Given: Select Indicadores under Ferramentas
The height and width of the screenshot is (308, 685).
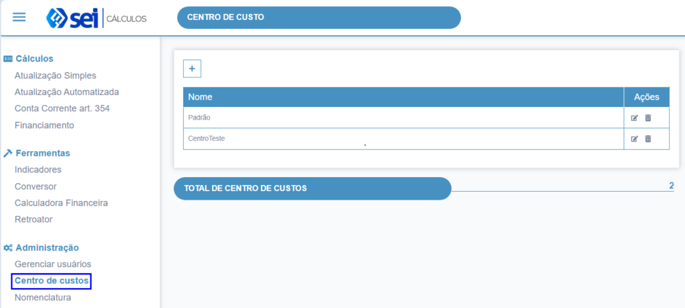Looking at the screenshot, I should click(37, 170).
